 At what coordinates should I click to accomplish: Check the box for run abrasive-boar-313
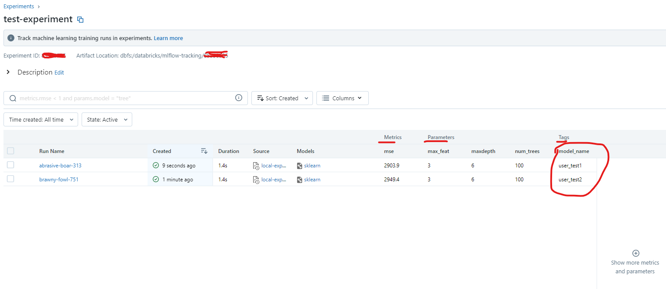click(10, 165)
